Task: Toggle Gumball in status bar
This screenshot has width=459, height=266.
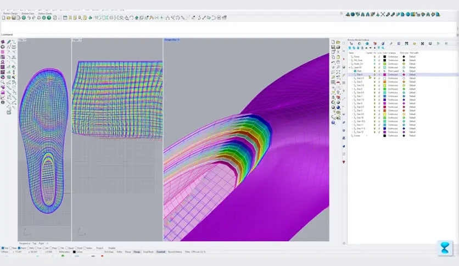Action: coord(161,252)
